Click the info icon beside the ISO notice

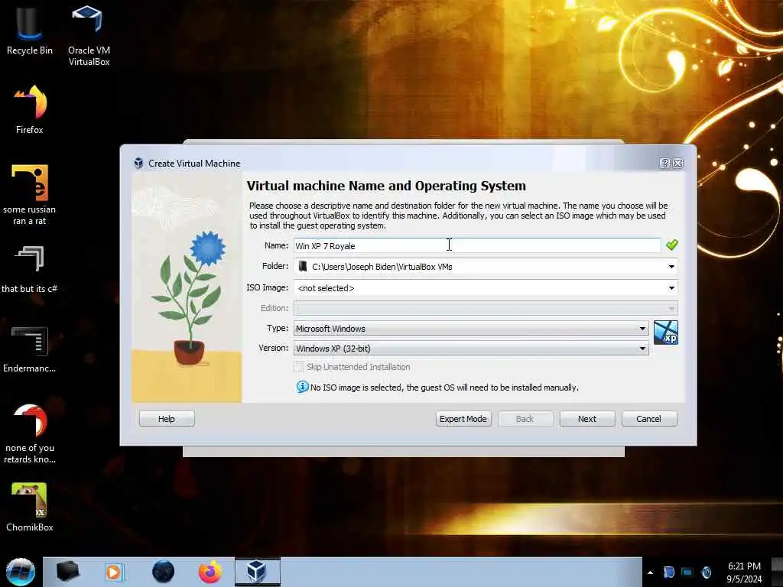point(302,387)
